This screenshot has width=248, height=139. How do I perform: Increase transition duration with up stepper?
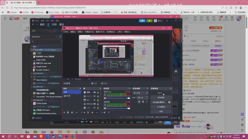point(147,97)
